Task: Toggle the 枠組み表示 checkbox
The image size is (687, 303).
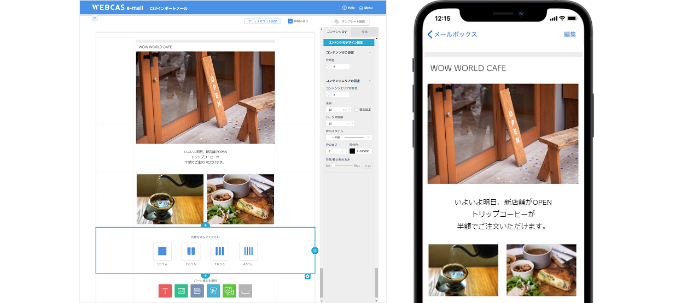Action: (x=291, y=21)
